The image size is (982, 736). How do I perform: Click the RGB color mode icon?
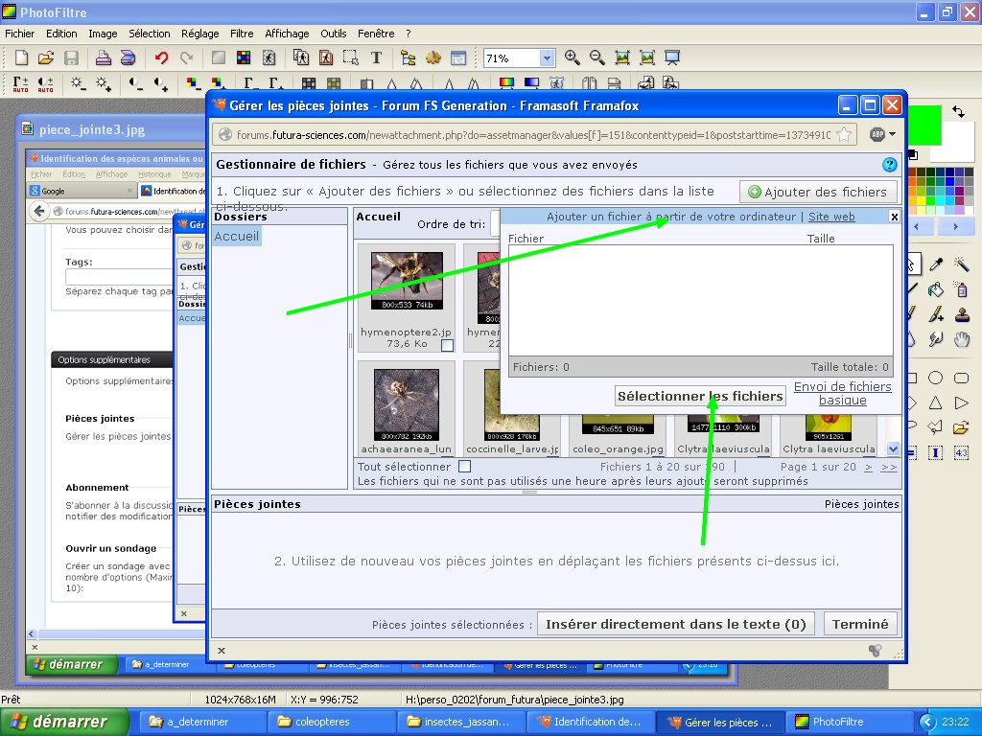coord(244,58)
